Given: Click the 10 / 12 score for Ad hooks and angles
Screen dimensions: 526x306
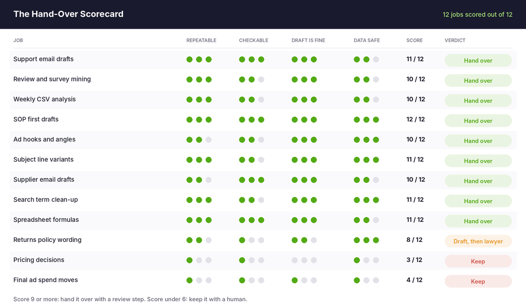Looking at the screenshot, I should 416,140.
